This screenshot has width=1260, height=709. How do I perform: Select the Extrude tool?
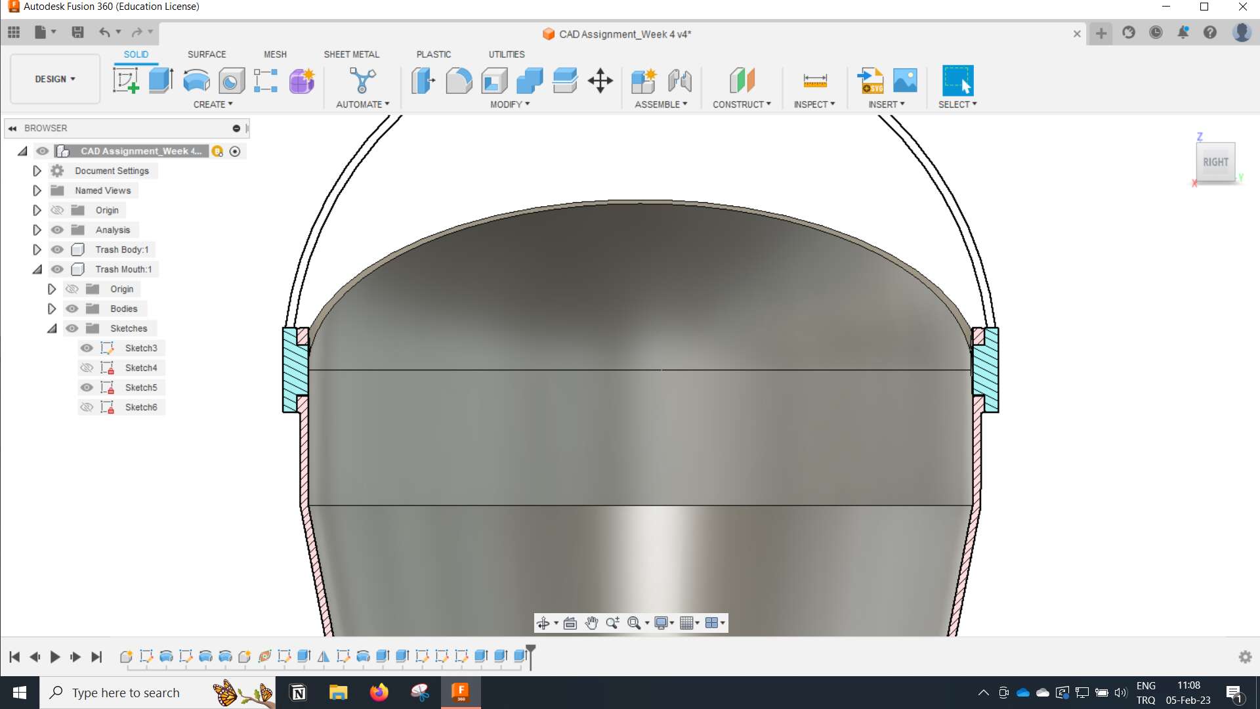pos(161,81)
